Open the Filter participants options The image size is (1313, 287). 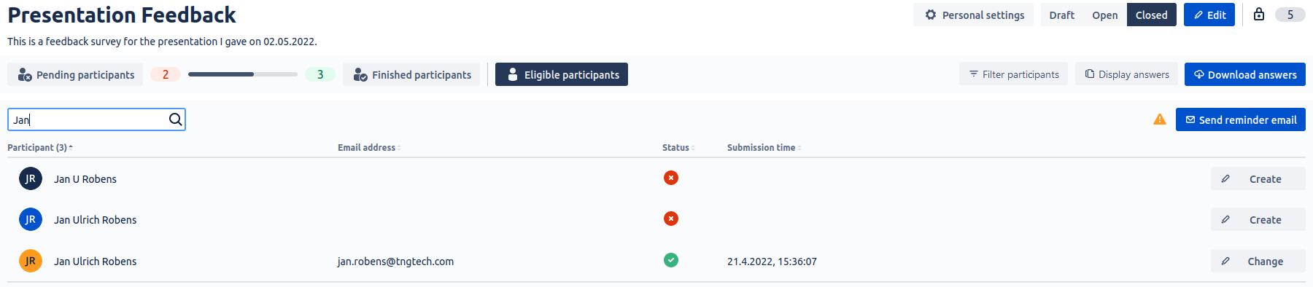[x=1014, y=74]
